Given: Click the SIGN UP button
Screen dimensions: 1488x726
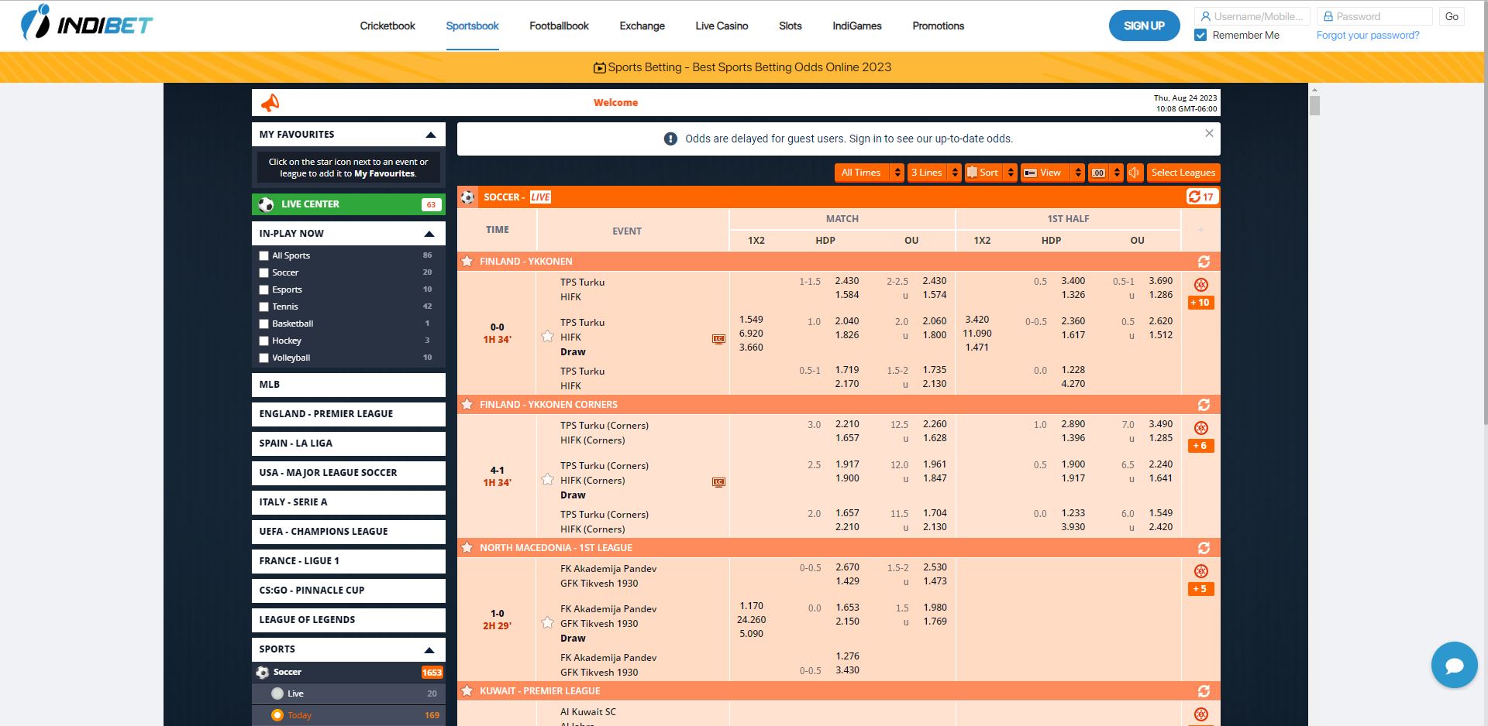Looking at the screenshot, I should pyautogui.click(x=1144, y=26).
